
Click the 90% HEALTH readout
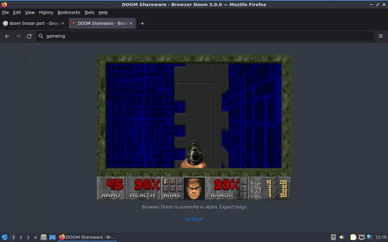(x=147, y=184)
